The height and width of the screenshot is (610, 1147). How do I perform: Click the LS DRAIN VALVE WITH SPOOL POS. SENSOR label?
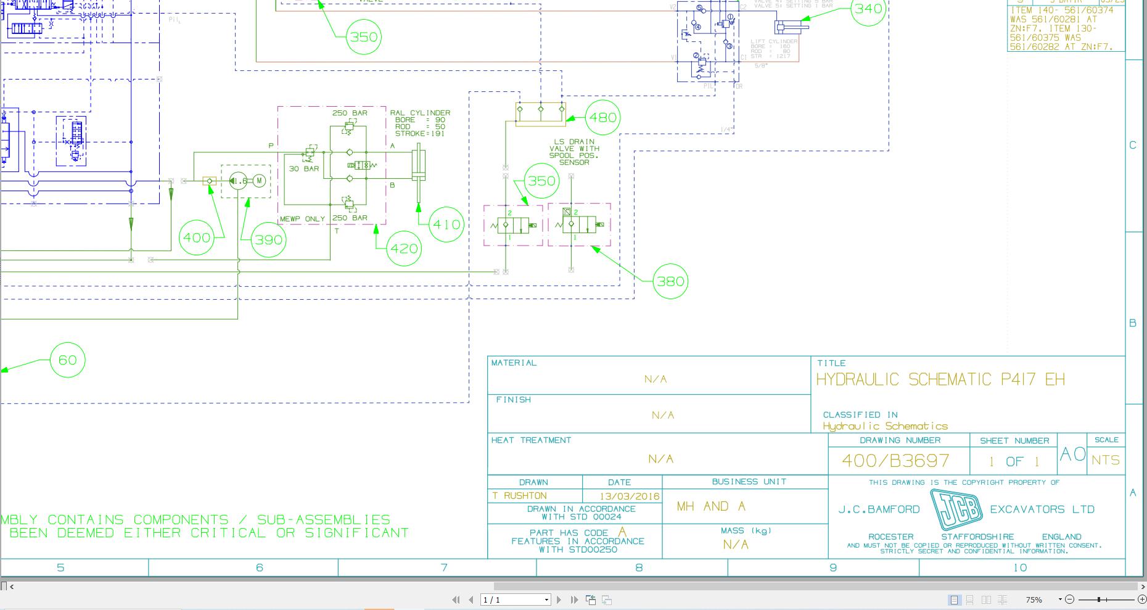tap(574, 152)
